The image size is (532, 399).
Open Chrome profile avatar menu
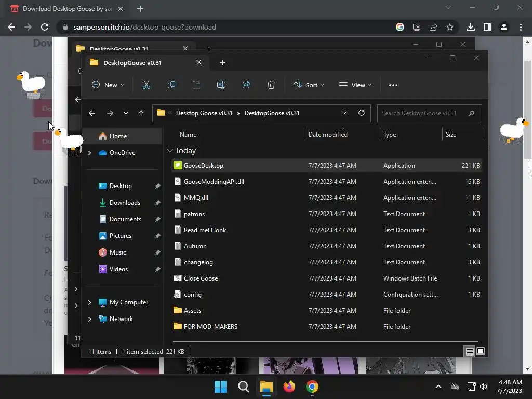click(504, 27)
